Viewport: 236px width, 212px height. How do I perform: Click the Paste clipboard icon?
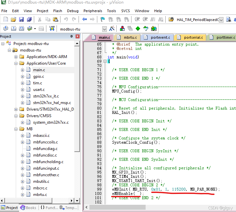click(56, 19)
